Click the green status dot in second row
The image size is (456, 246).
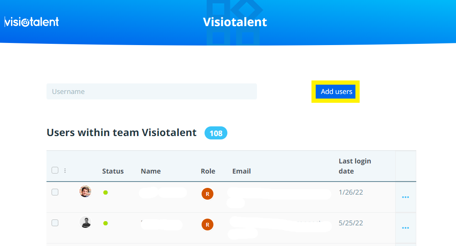106,223
